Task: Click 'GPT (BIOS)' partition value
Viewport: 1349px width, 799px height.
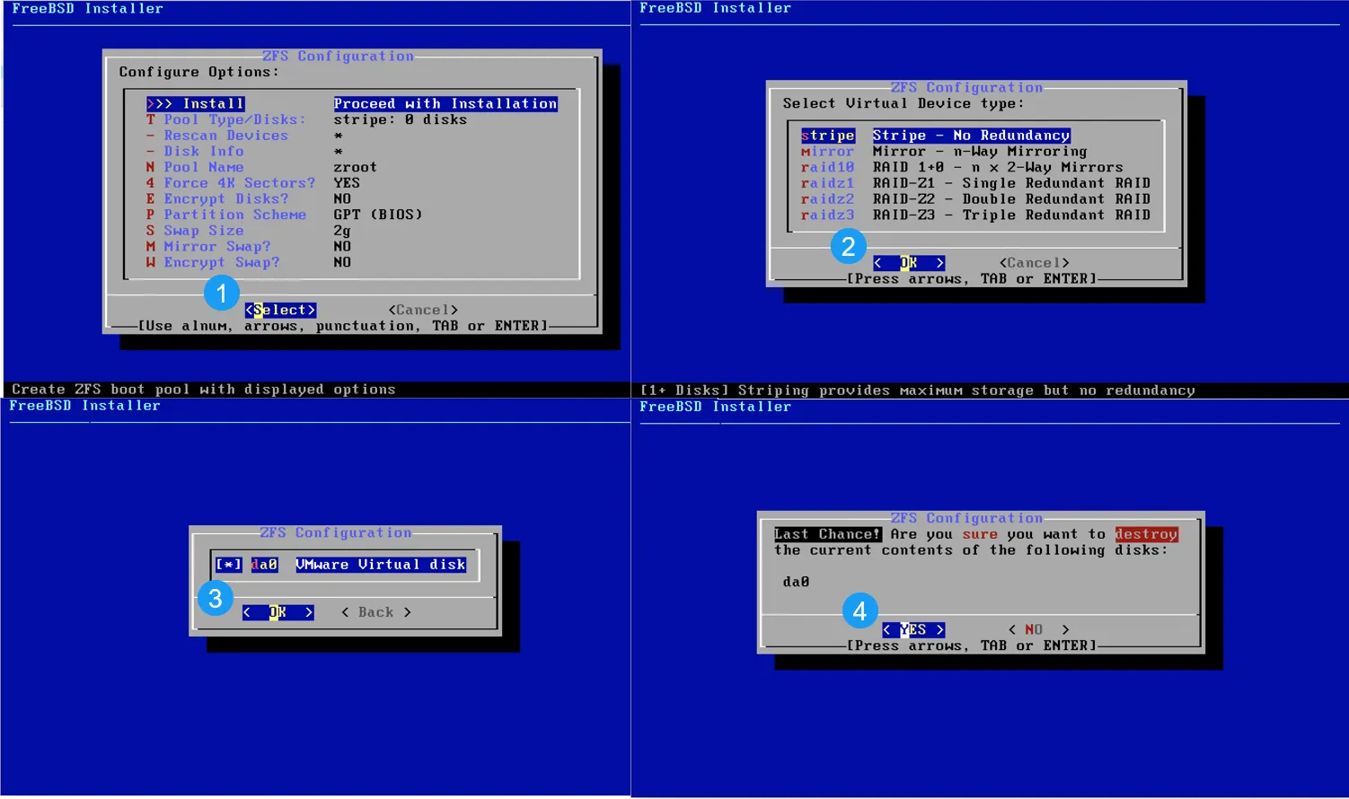Action: click(x=378, y=215)
